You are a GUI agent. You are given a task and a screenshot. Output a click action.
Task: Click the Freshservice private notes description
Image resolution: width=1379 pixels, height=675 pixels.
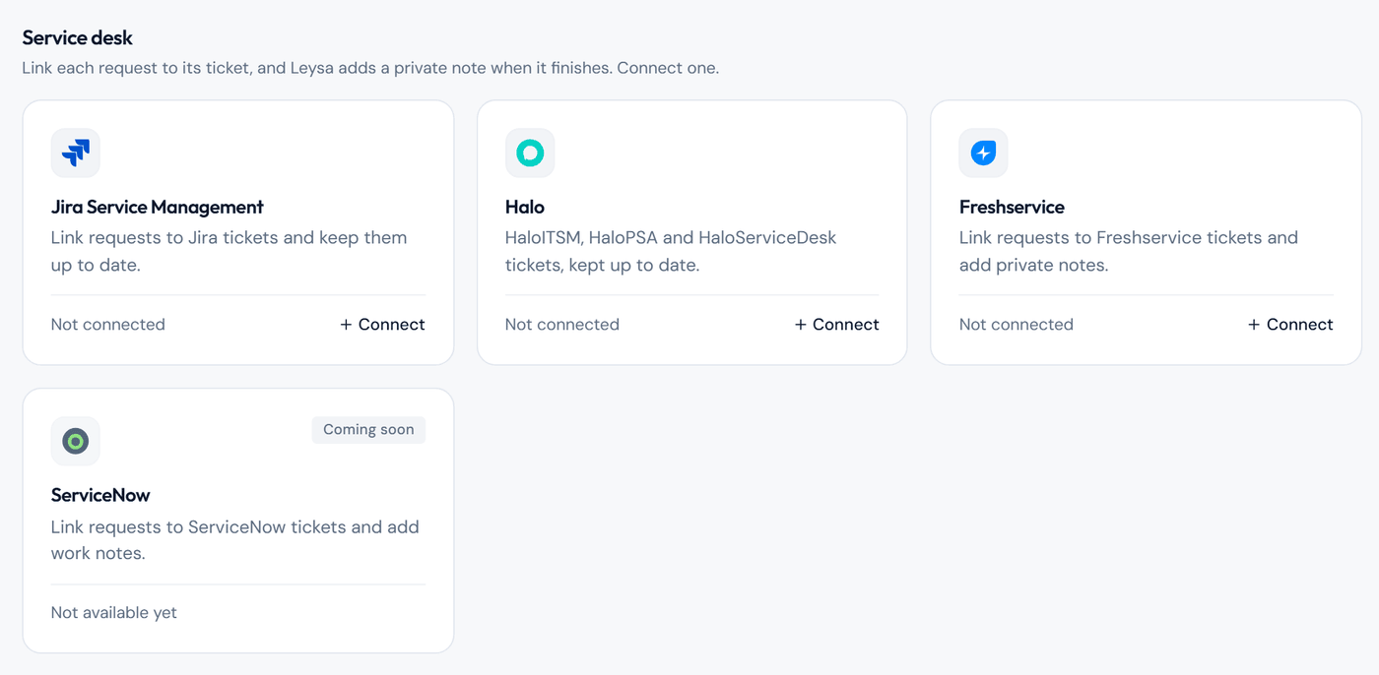point(1129,251)
